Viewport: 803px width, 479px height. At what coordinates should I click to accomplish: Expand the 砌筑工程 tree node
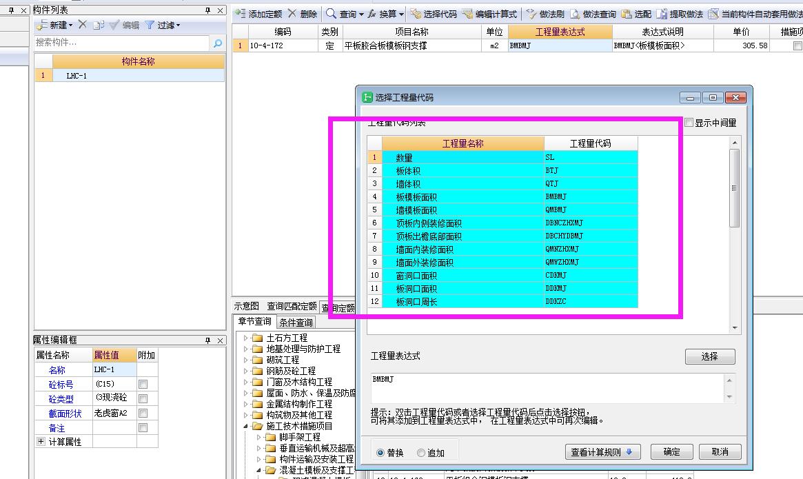pyautogui.click(x=246, y=360)
